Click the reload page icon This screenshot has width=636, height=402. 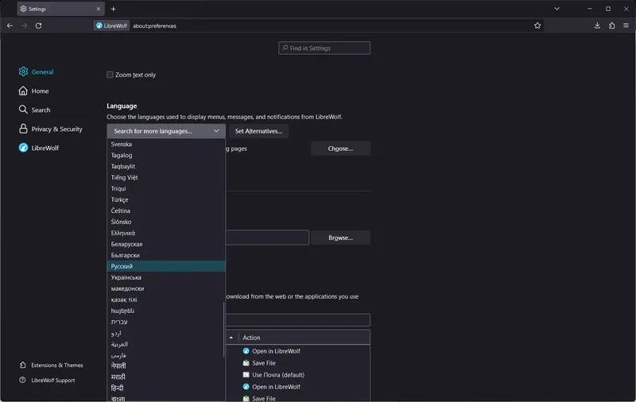pyautogui.click(x=38, y=25)
